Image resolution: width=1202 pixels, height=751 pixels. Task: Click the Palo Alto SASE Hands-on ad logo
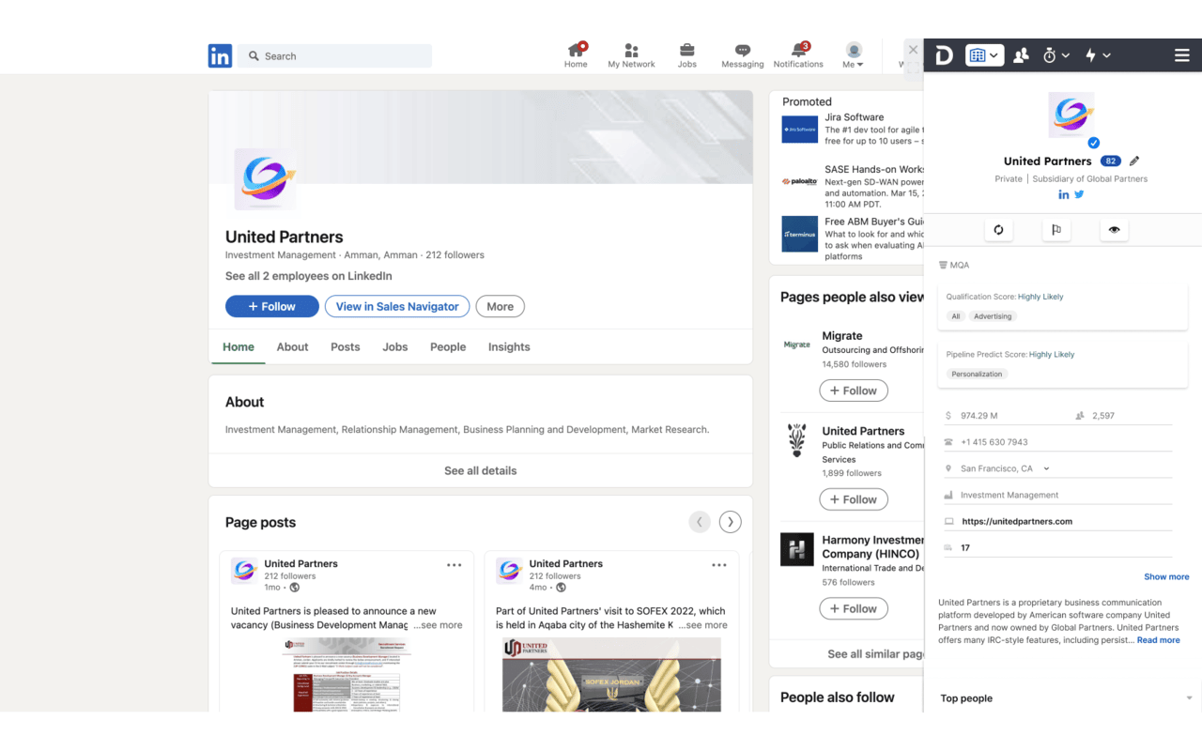pyautogui.click(x=799, y=181)
